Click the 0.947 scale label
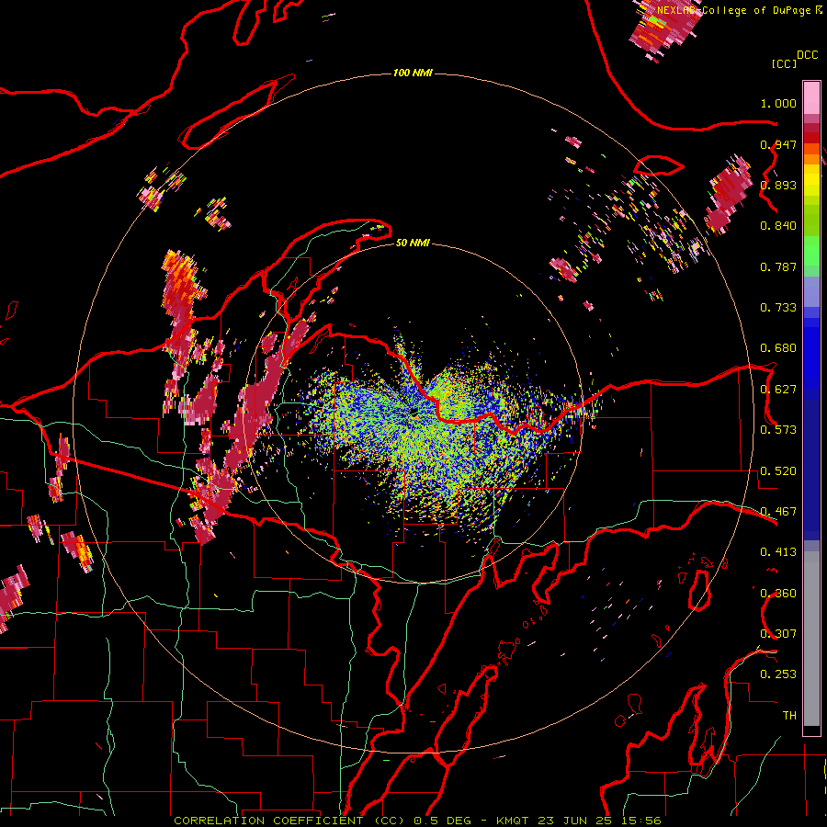827x827 pixels. 778,144
